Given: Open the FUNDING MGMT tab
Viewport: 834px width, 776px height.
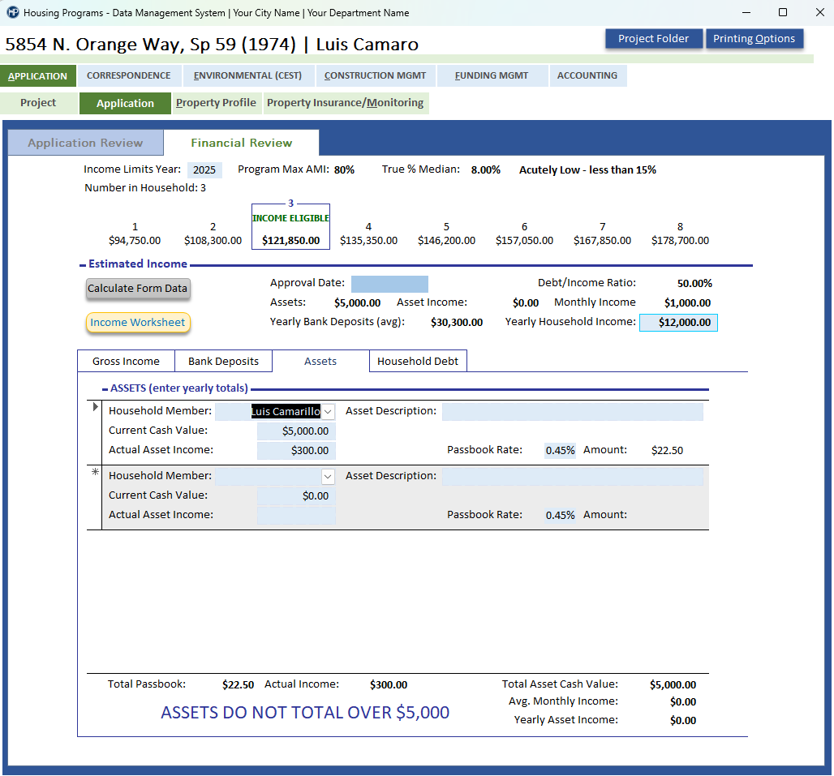Looking at the screenshot, I should click(x=492, y=75).
